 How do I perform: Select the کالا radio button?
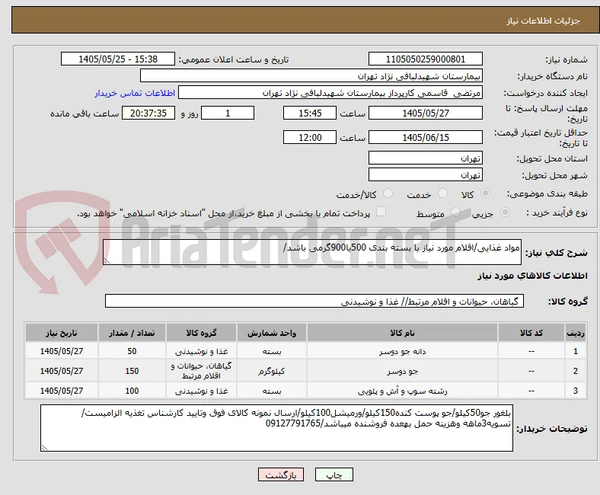(x=485, y=193)
